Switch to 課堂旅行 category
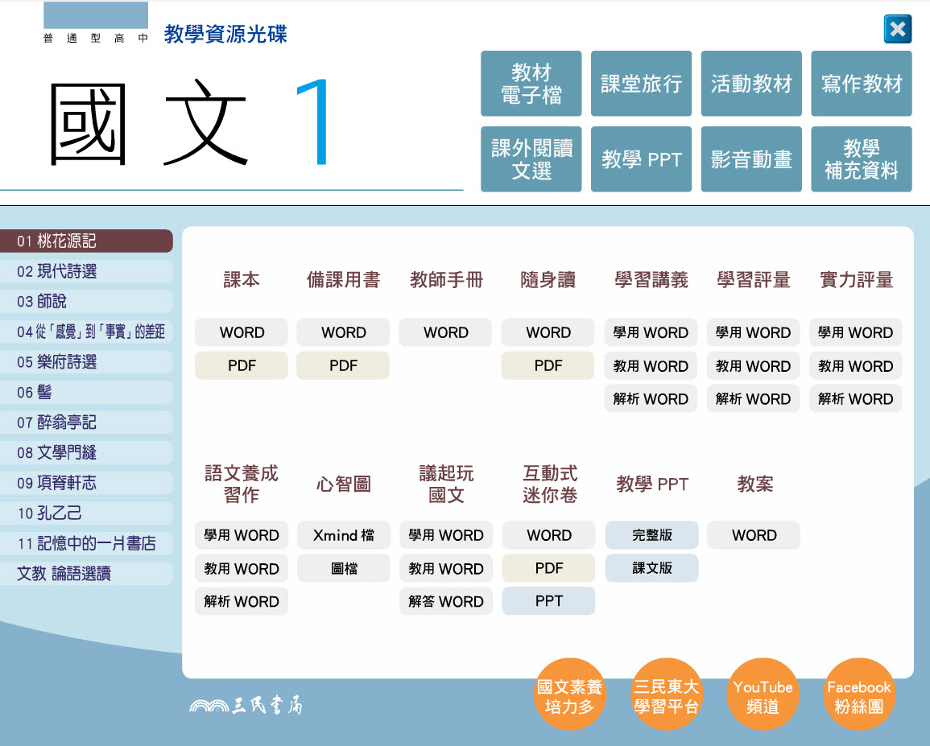930x746 pixels. pyautogui.click(x=641, y=84)
